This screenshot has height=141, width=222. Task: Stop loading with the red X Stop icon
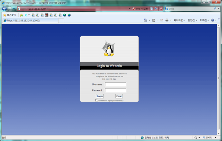click(161, 9)
